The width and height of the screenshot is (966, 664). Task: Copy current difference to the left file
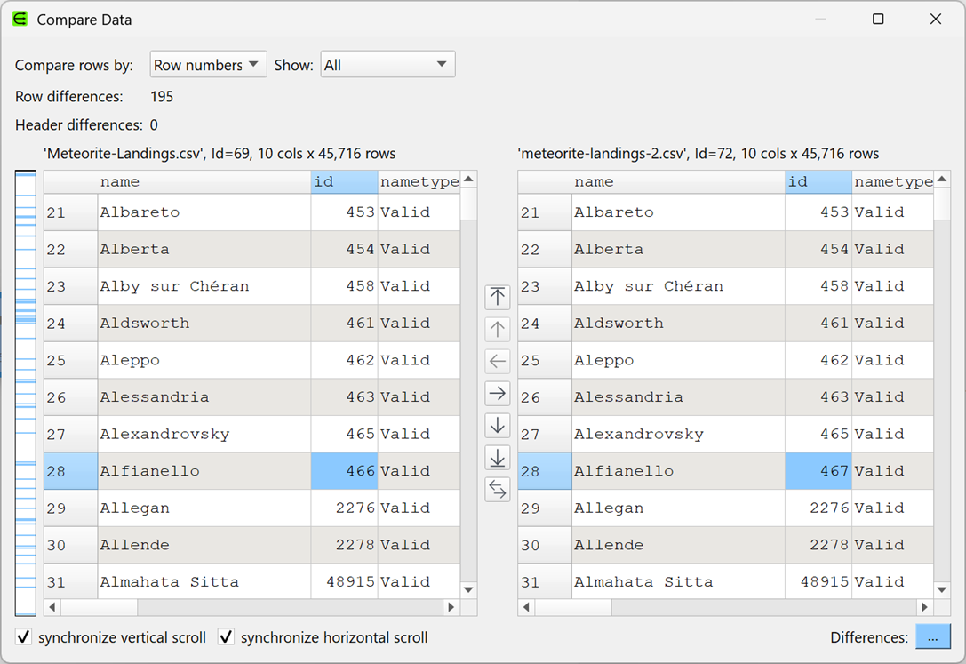pyautogui.click(x=497, y=361)
